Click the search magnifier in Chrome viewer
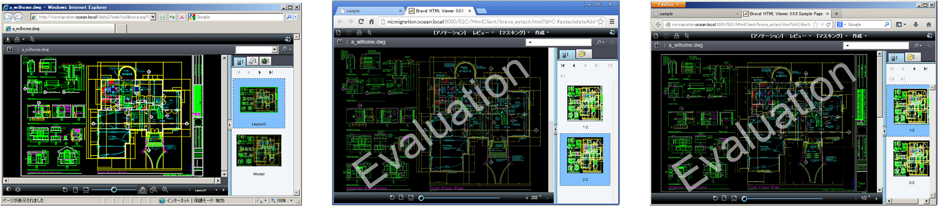938x206 pixels. pos(599,42)
